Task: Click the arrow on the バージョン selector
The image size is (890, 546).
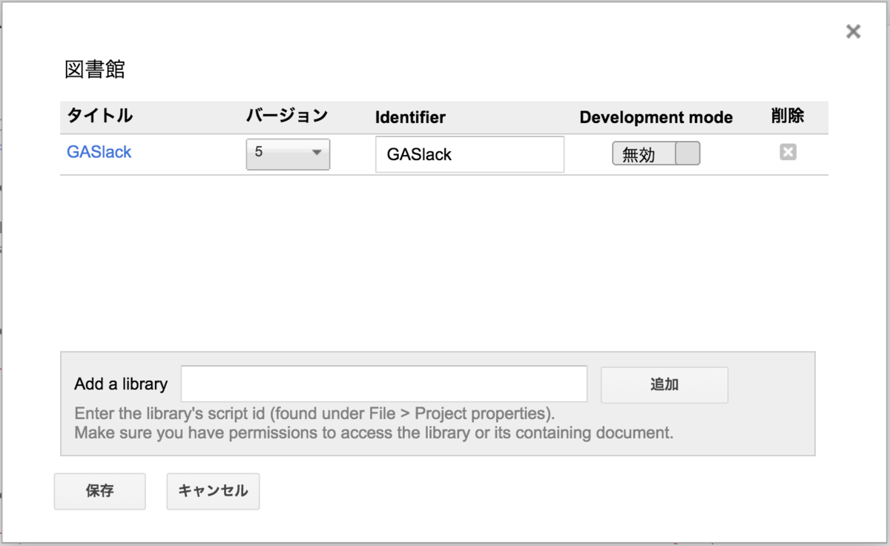Action: click(317, 153)
